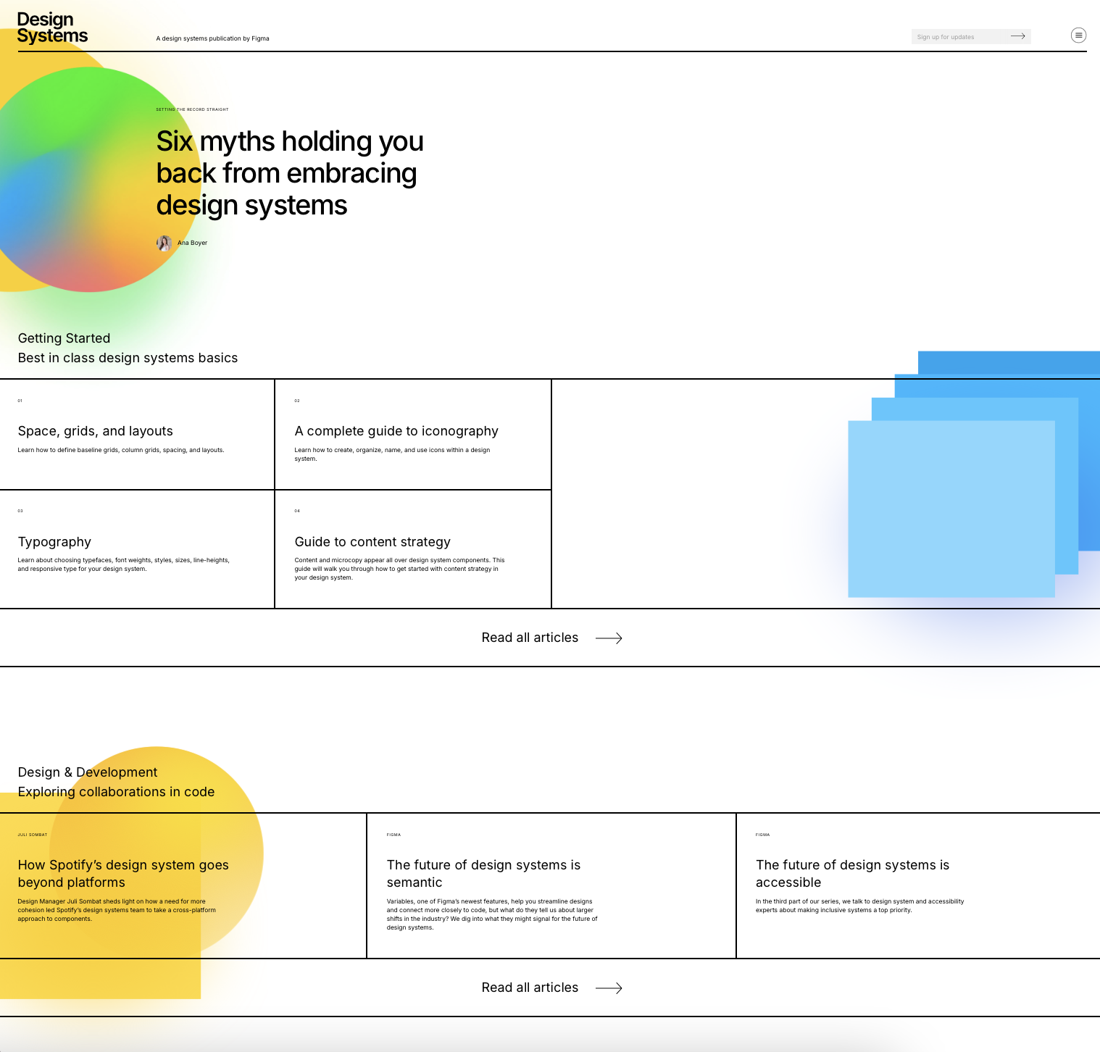
Task: Open the Typography article
Action: pos(54,542)
